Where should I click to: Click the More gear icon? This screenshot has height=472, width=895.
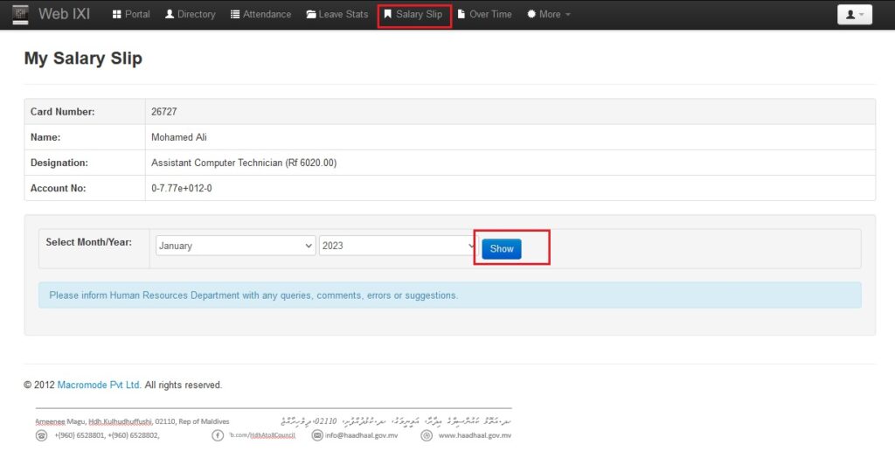[x=531, y=15]
